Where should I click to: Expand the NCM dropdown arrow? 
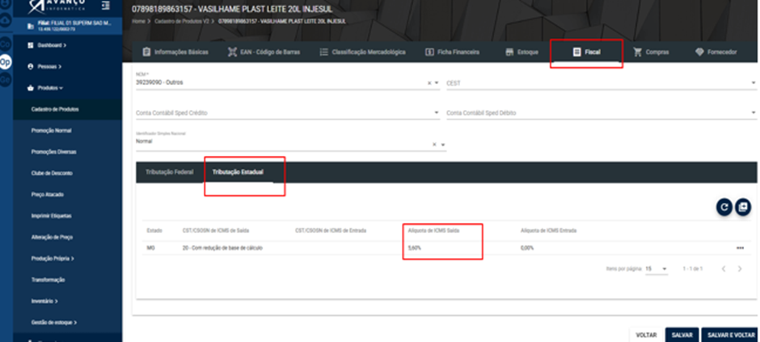[437, 83]
